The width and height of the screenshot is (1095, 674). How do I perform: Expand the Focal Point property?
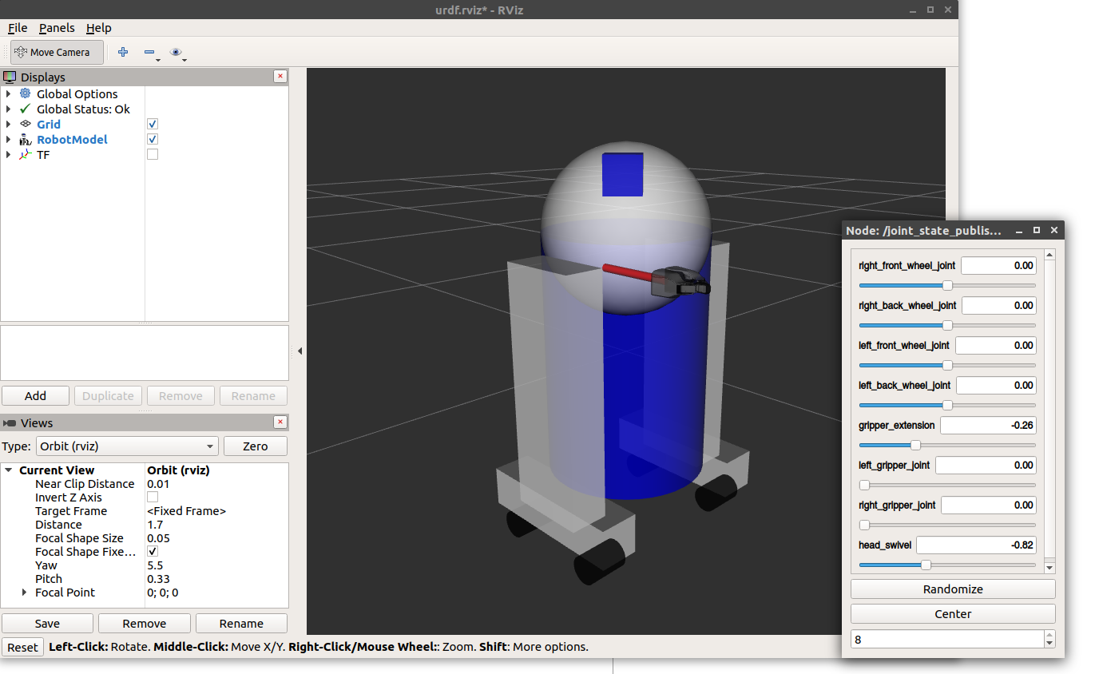(25, 593)
